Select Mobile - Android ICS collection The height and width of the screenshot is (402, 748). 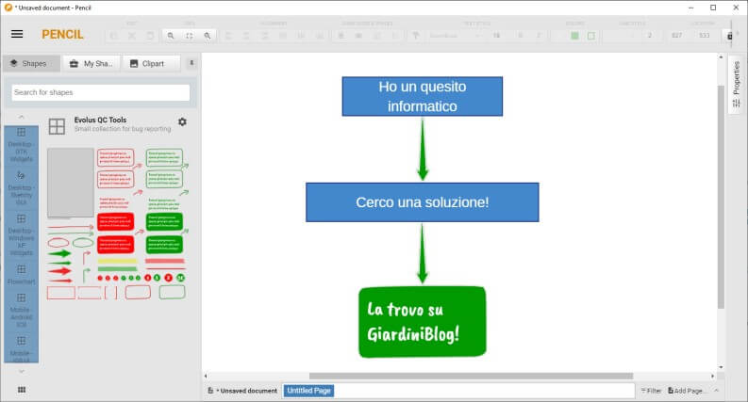[x=21, y=310]
